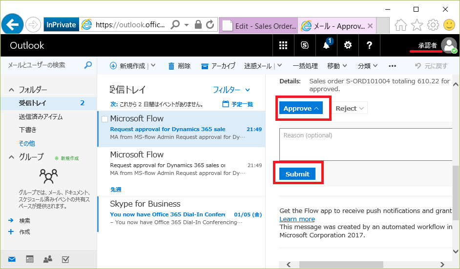Close the メール - Approv... tab
The width and height of the screenshot is (460, 269).
370,26
